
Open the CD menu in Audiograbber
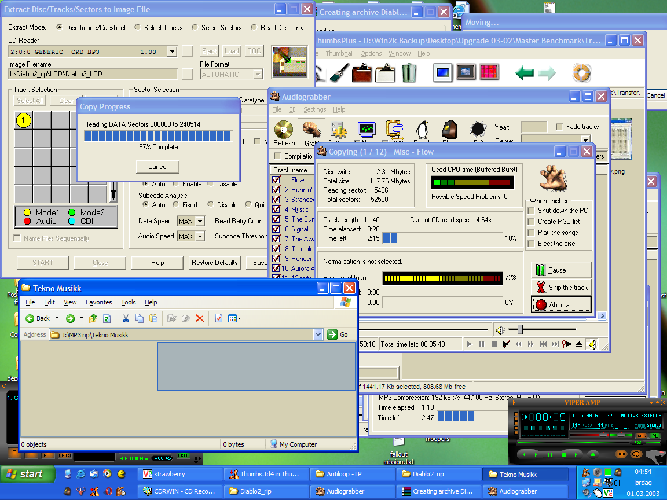pos(292,109)
